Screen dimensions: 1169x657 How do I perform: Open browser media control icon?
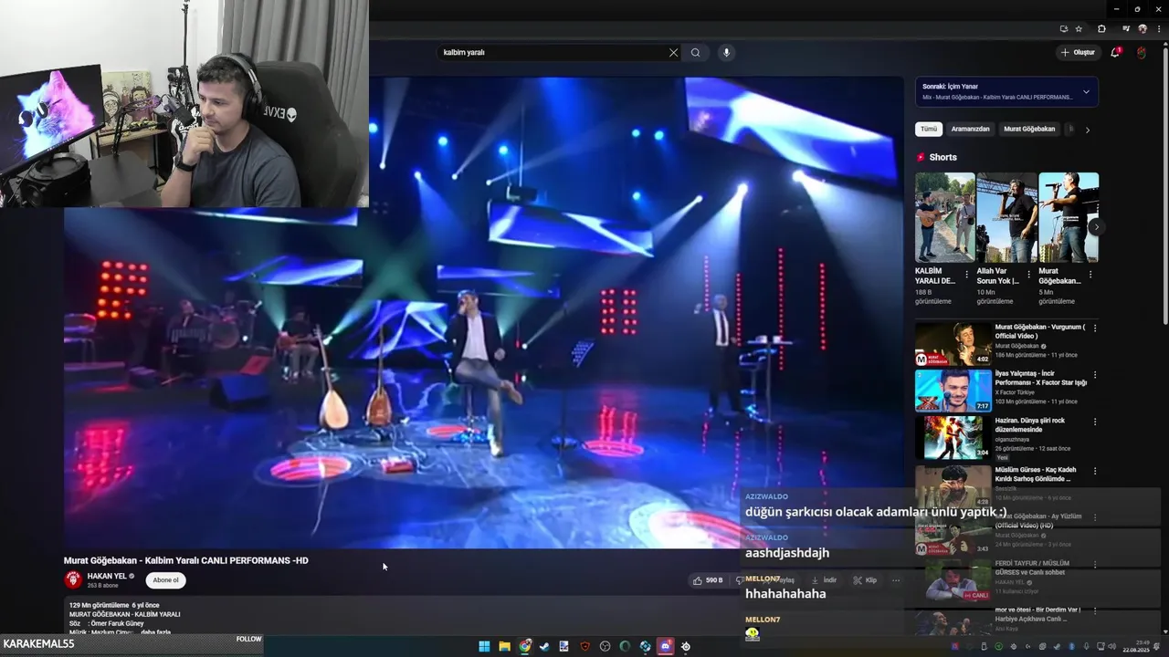[1127, 28]
